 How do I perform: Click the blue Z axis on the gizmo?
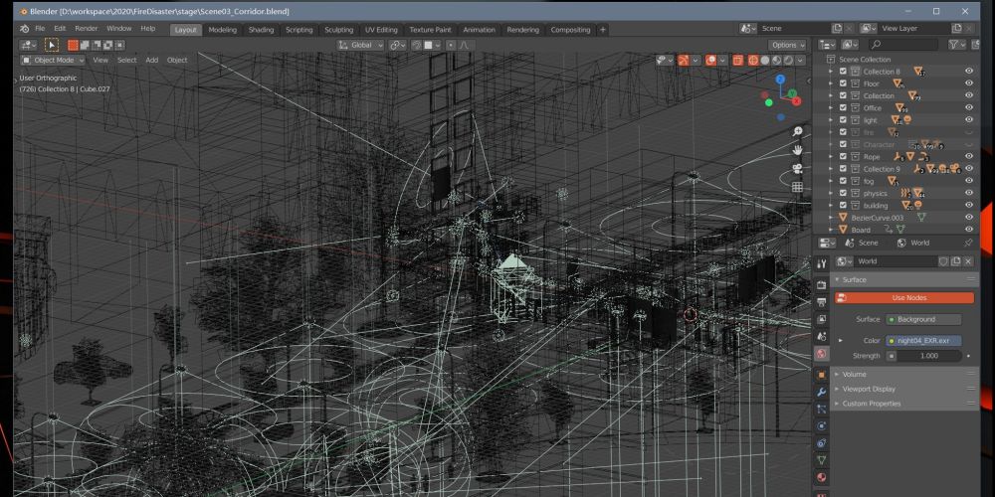pos(780,80)
